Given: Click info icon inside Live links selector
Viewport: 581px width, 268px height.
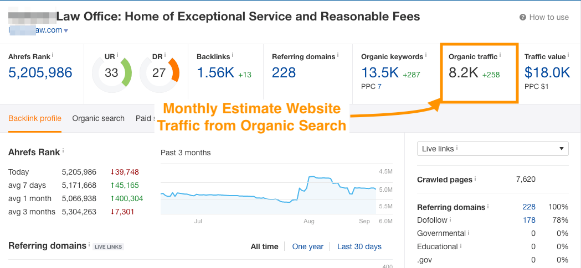Looking at the screenshot, I should [x=457, y=148].
